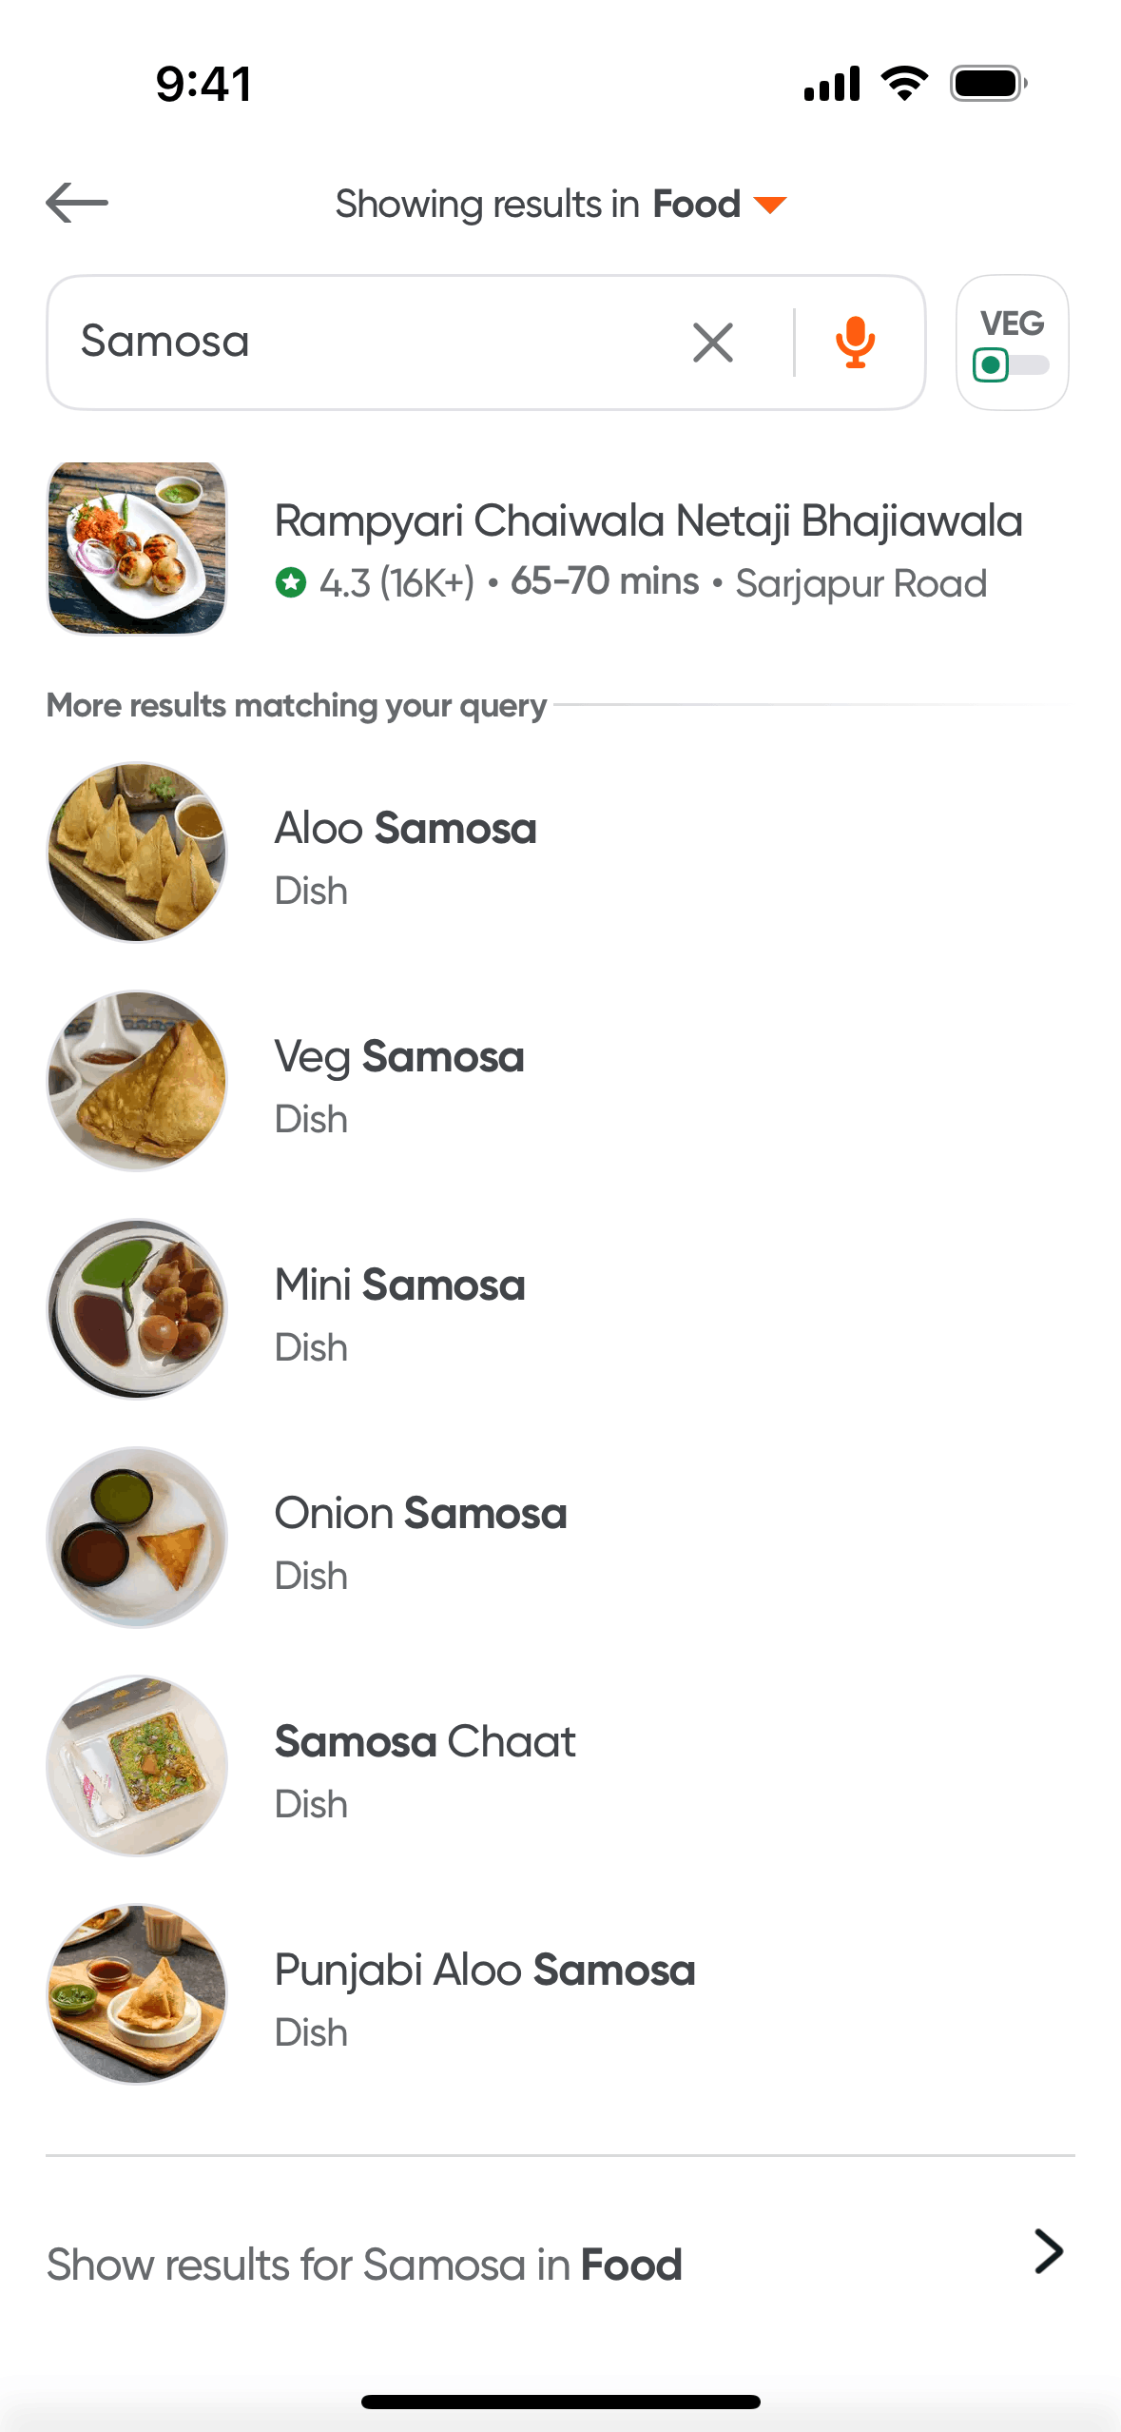Tap the Onion Samosa dish image
This screenshot has height=2432, width=1121.
coord(138,1538)
